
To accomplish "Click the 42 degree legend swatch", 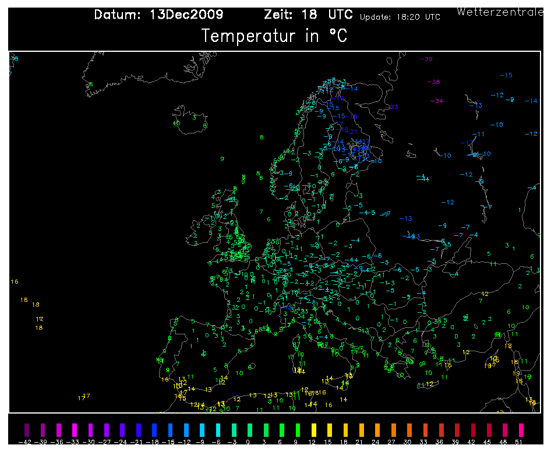I will 474,430.
